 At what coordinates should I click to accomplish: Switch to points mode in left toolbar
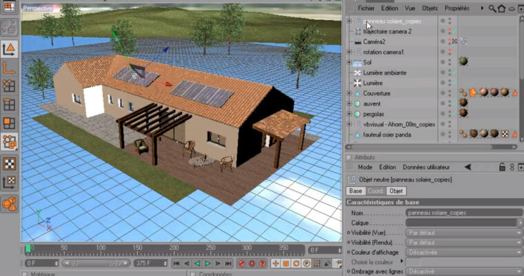point(9,86)
